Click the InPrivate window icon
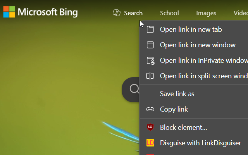248x155 pixels. (x=150, y=60)
